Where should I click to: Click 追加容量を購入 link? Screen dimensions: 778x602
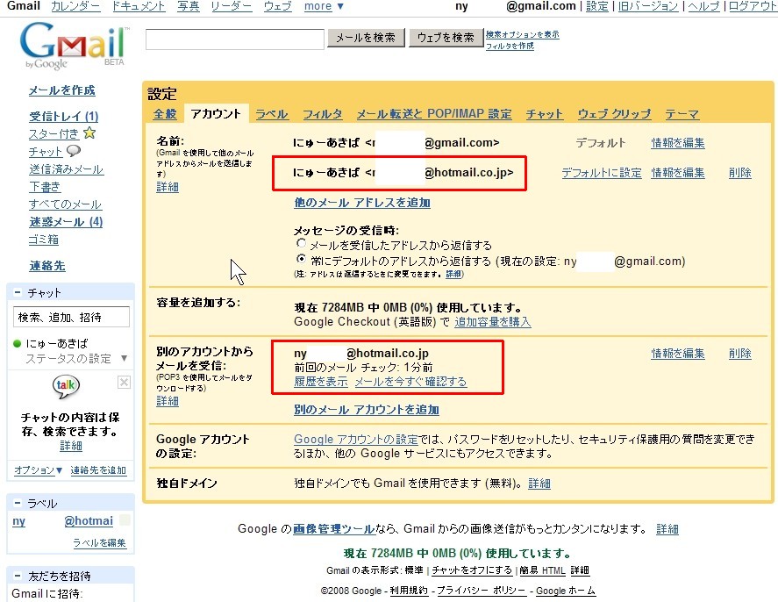point(493,321)
